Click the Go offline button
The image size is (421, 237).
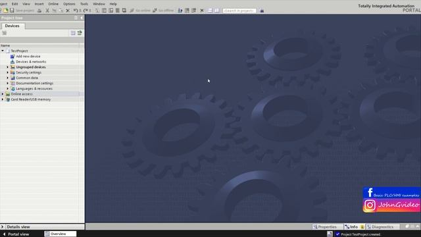click(164, 11)
